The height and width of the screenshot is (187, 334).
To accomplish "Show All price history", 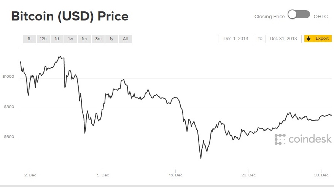I will click(x=125, y=39).
